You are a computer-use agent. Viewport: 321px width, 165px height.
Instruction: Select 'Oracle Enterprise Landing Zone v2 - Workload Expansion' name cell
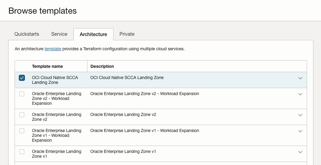point(56,98)
